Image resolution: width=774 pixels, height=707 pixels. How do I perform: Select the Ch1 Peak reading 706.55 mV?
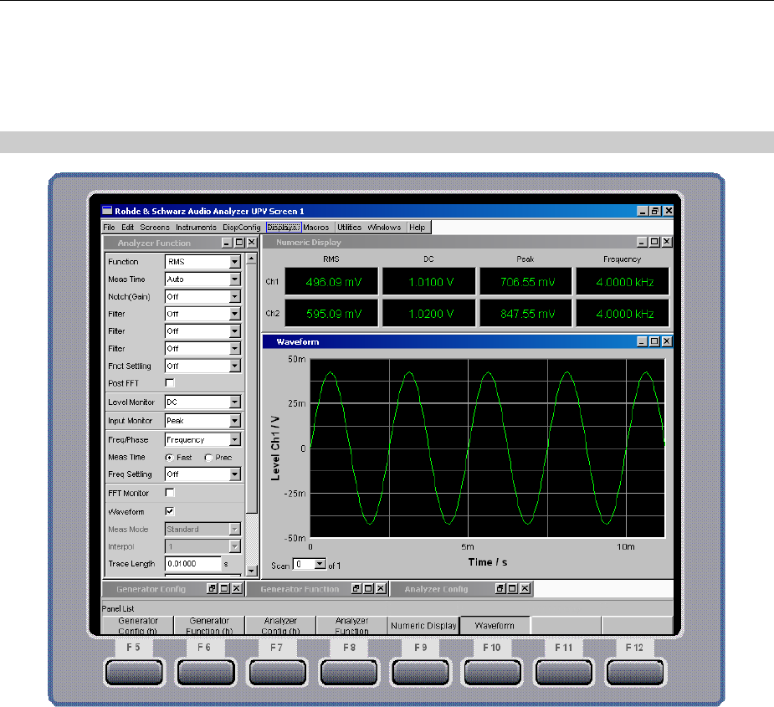[x=526, y=282]
